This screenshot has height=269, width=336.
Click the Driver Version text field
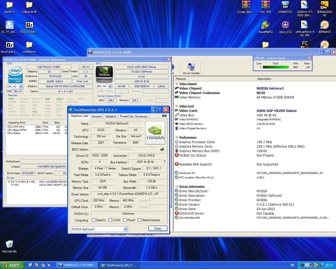pos(128,194)
